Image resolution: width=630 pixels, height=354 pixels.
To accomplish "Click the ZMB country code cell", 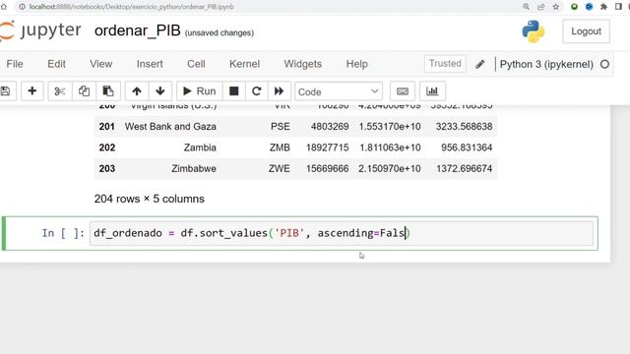I will [x=280, y=147].
